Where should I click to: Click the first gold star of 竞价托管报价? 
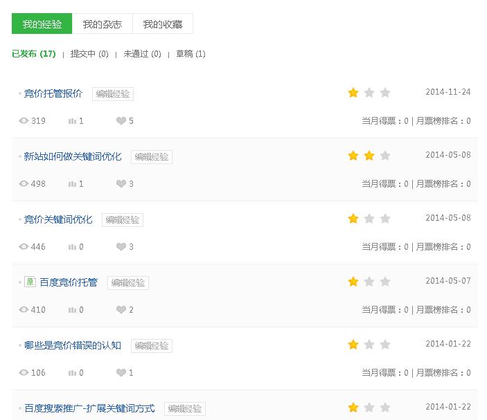click(353, 93)
